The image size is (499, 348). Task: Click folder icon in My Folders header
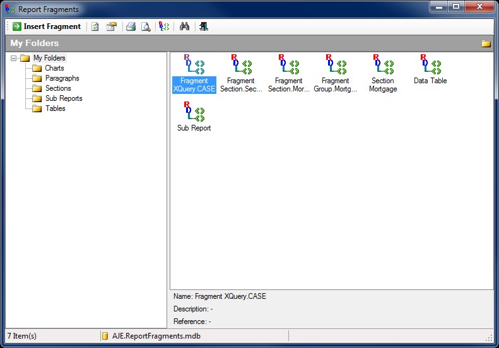[486, 43]
